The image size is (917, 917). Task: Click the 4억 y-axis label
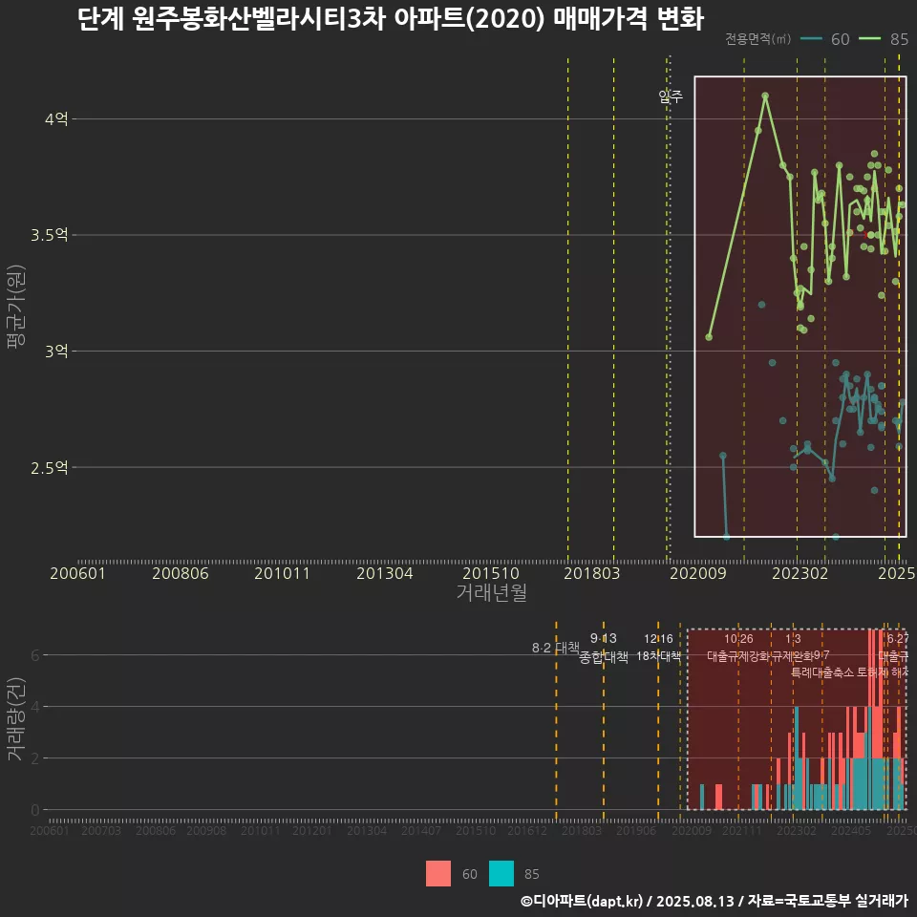(56, 118)
